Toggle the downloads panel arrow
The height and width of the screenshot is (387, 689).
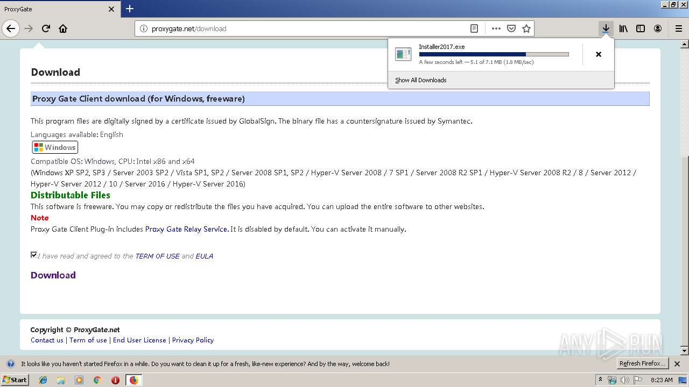click(x=606, y=28)
